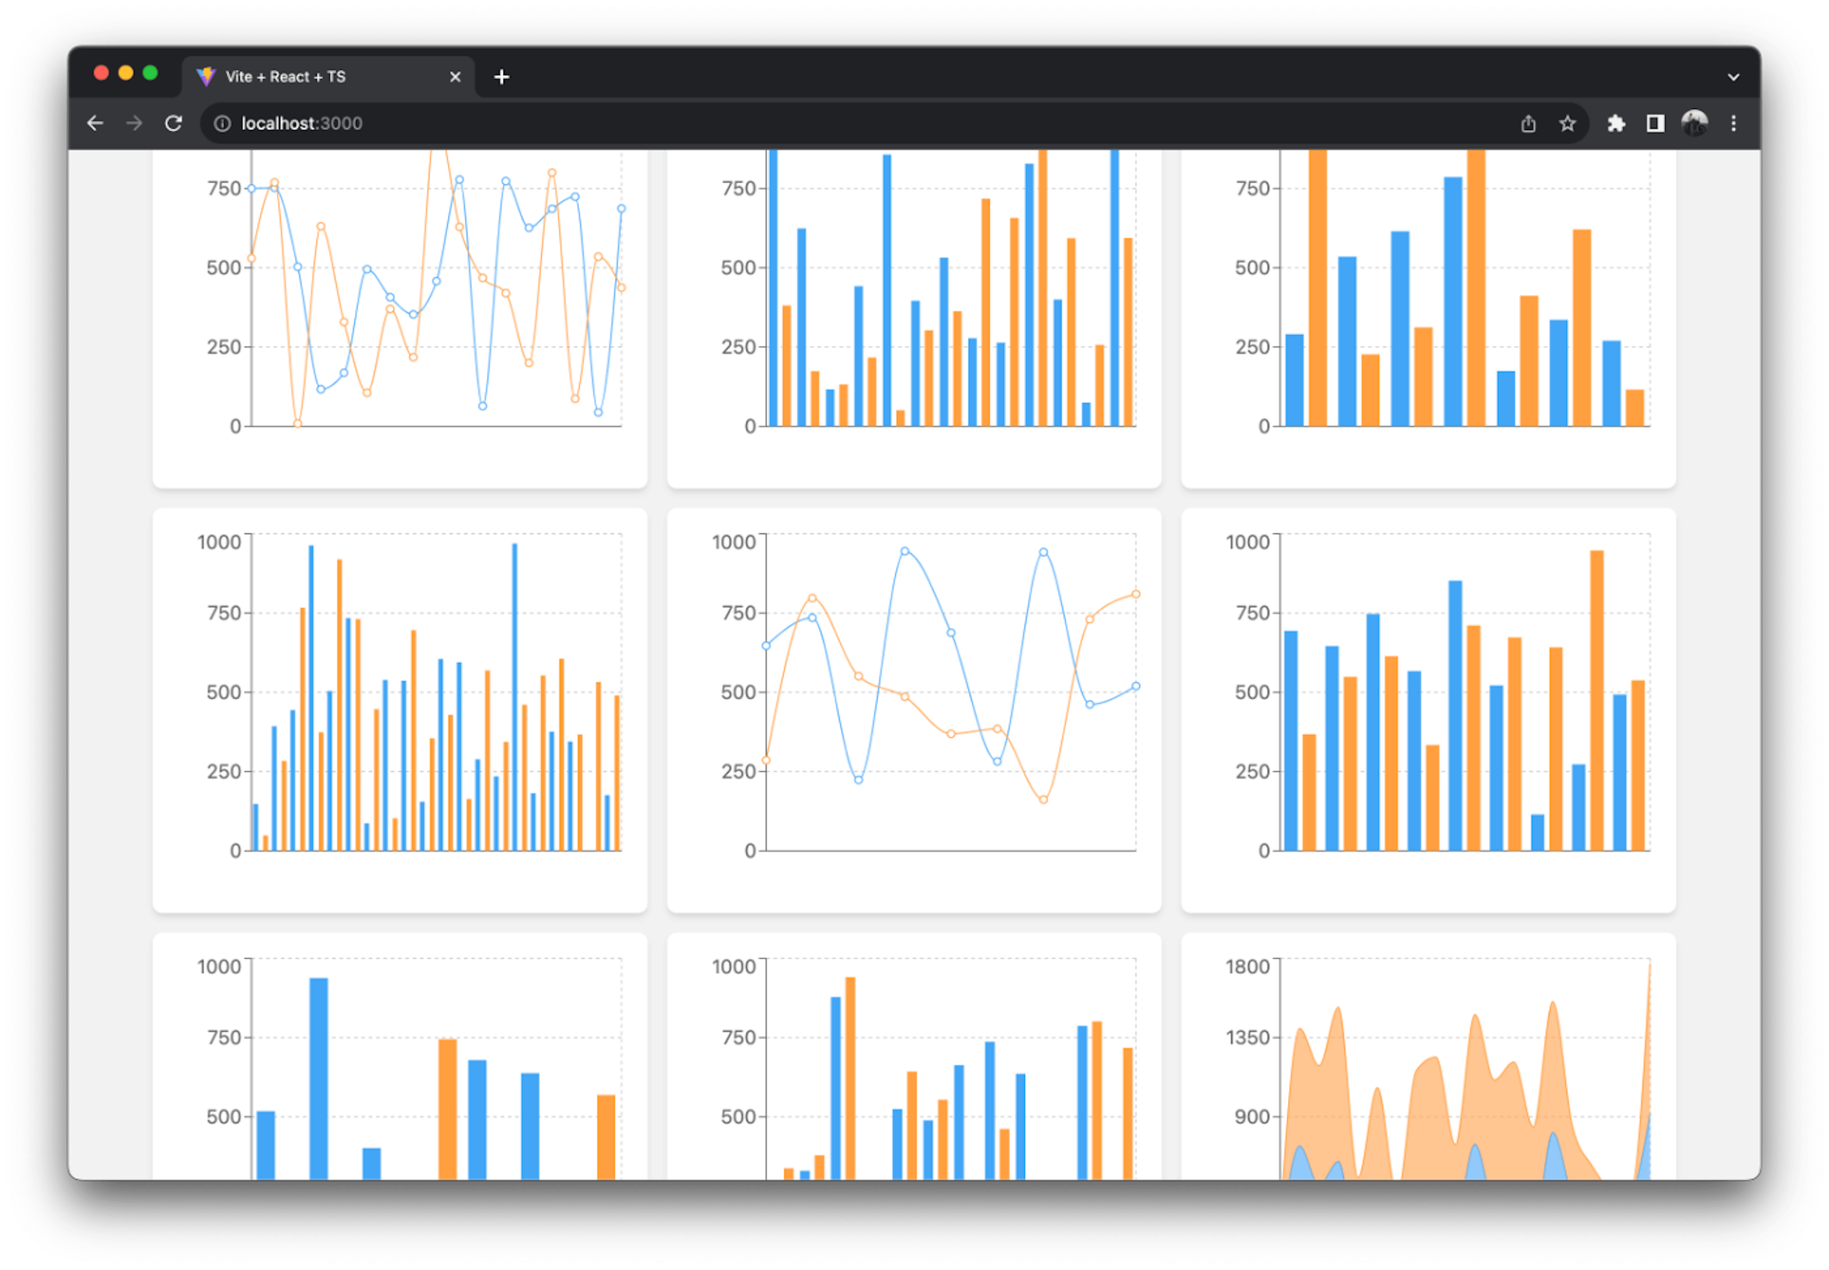Click the macOS yellow minimize window button

(x=126, y=73)
